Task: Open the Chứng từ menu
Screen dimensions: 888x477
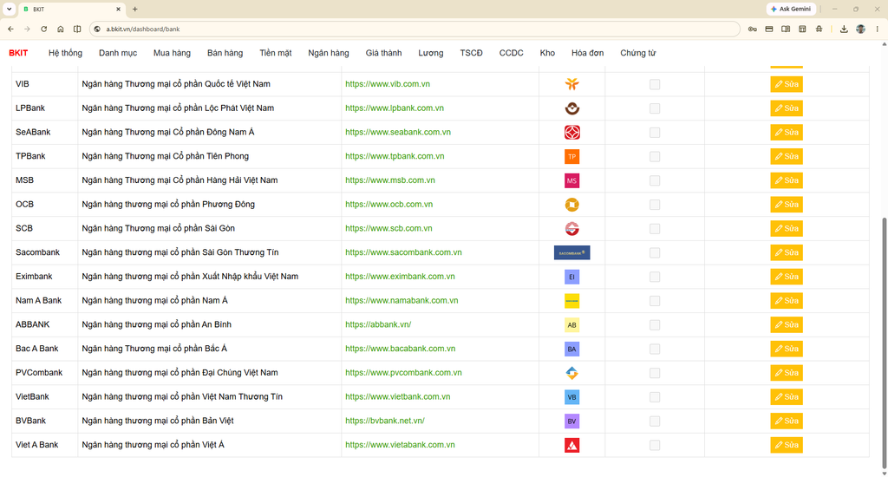Action: tap(637, 53)
